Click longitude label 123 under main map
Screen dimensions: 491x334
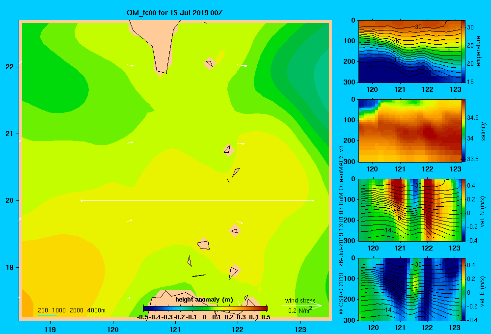click(x=300, y=329)
